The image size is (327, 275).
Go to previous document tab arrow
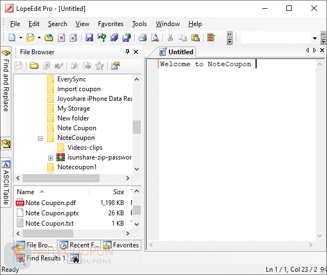[x=307, y=50]
